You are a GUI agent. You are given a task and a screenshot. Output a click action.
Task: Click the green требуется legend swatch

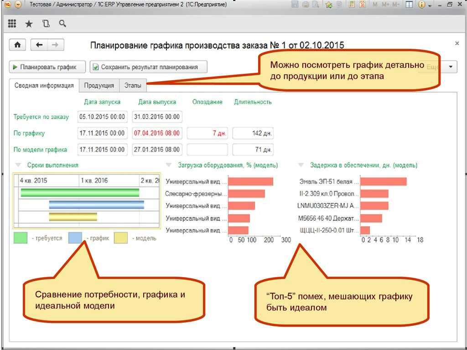pyautogui.click(x=21, y=238)
